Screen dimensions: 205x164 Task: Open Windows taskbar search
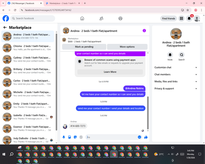11,154
